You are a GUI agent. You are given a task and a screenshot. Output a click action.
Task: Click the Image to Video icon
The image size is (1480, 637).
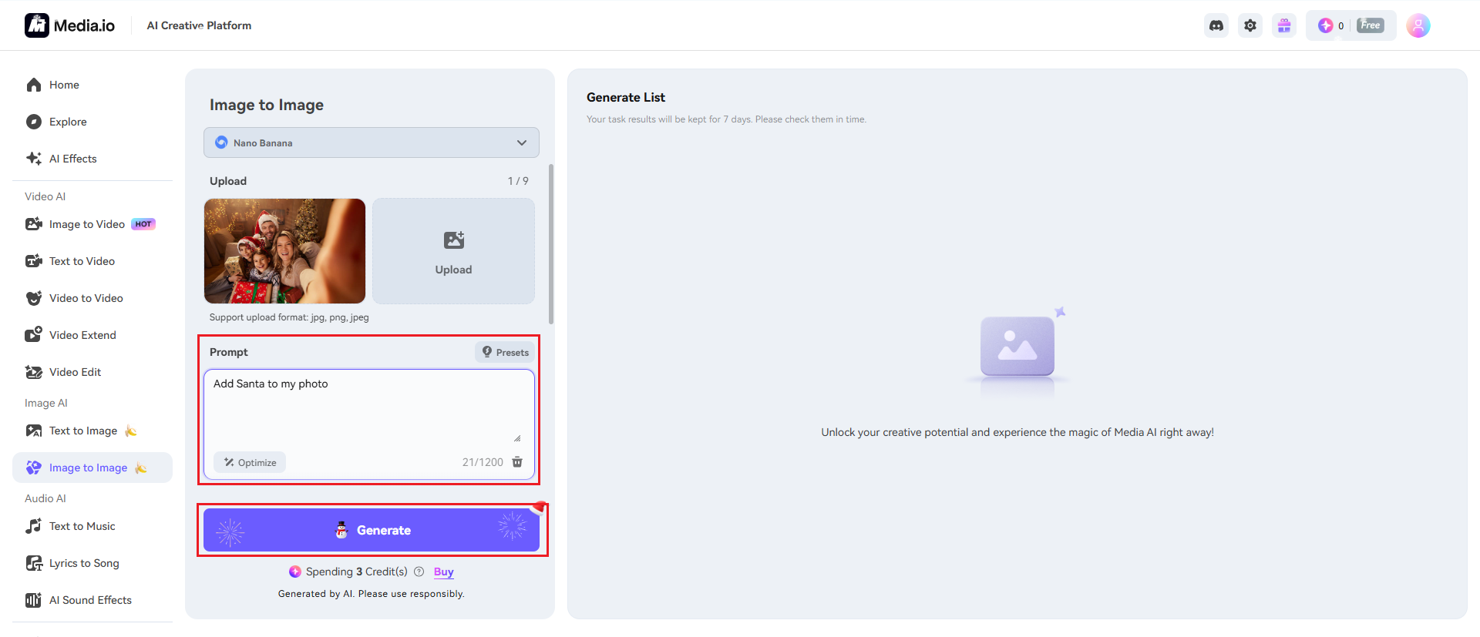(34, 224)
